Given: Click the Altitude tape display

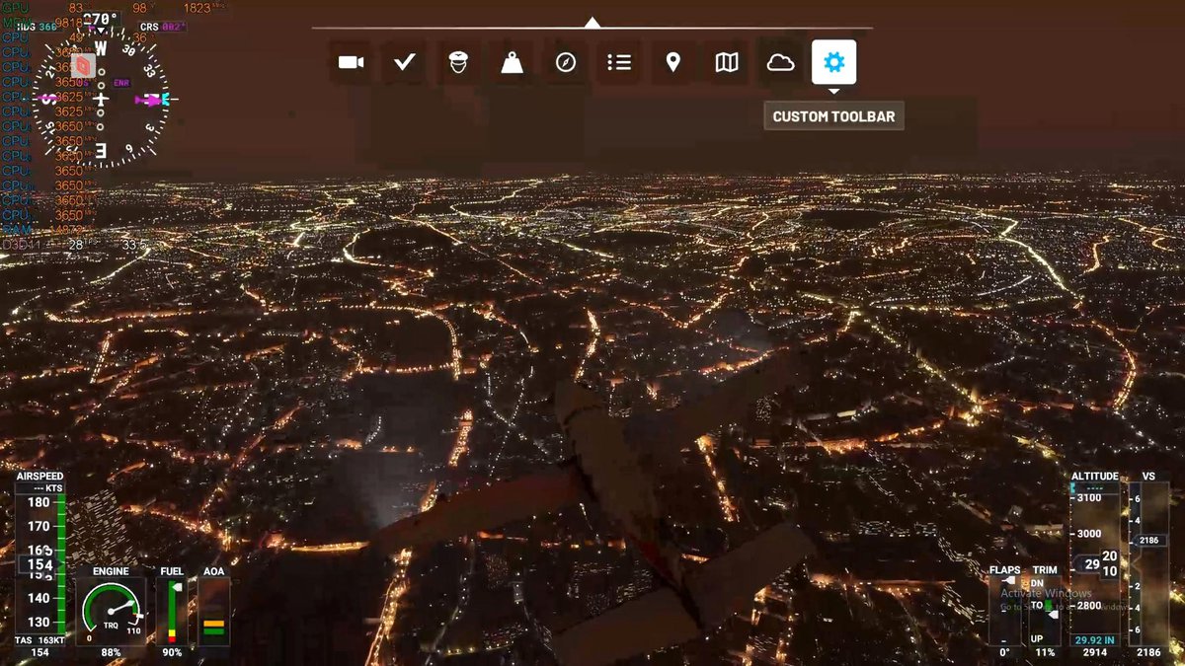Looking at the screenshot, I should tap(1095, 562).
